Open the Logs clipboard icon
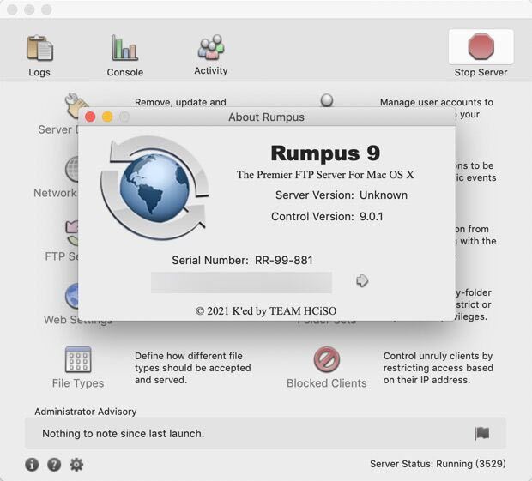The height and width of the screenshot is (481, 532). (x=39, y=48)
